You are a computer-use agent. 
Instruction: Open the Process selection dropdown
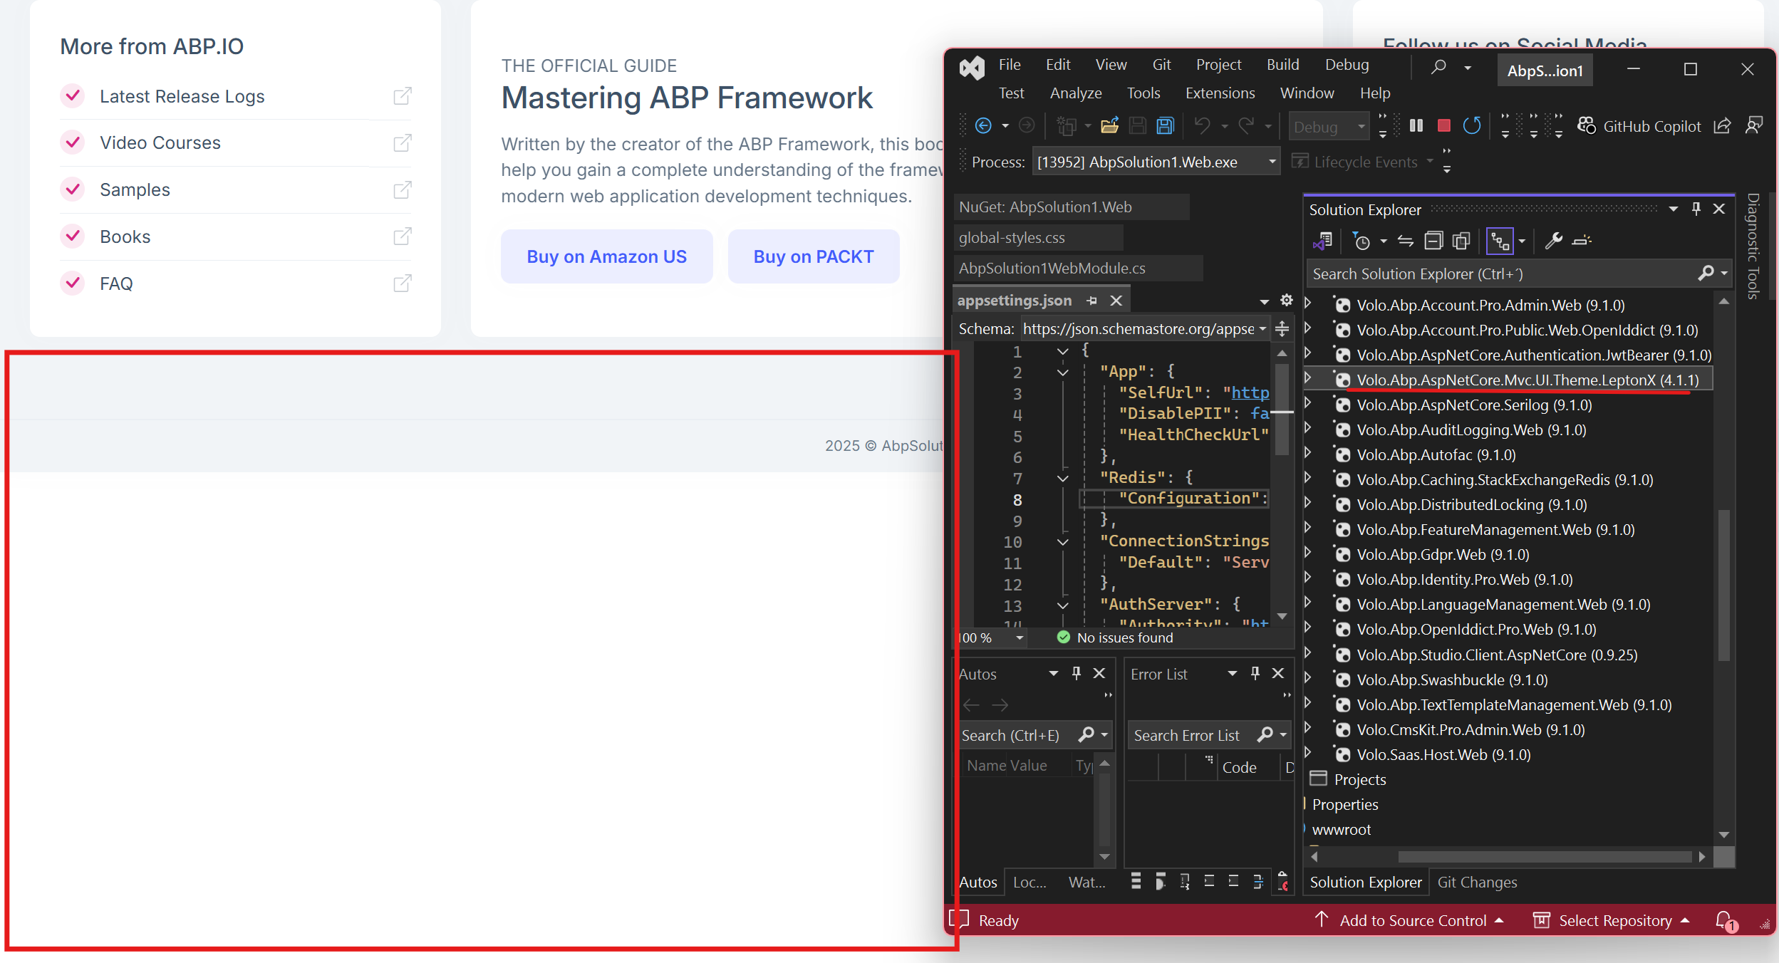[x=1272, y=162]
